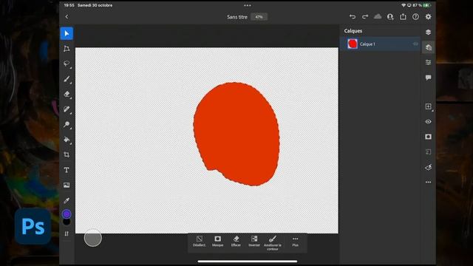The image size is (473, 266).
Task: Add layer mask from right taskbar
Action: point(429,137)
